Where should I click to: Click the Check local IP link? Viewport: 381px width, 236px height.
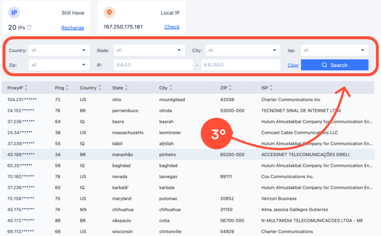(172, 27)
